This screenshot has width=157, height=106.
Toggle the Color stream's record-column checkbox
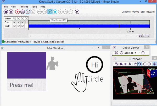(x=19, y=22)
